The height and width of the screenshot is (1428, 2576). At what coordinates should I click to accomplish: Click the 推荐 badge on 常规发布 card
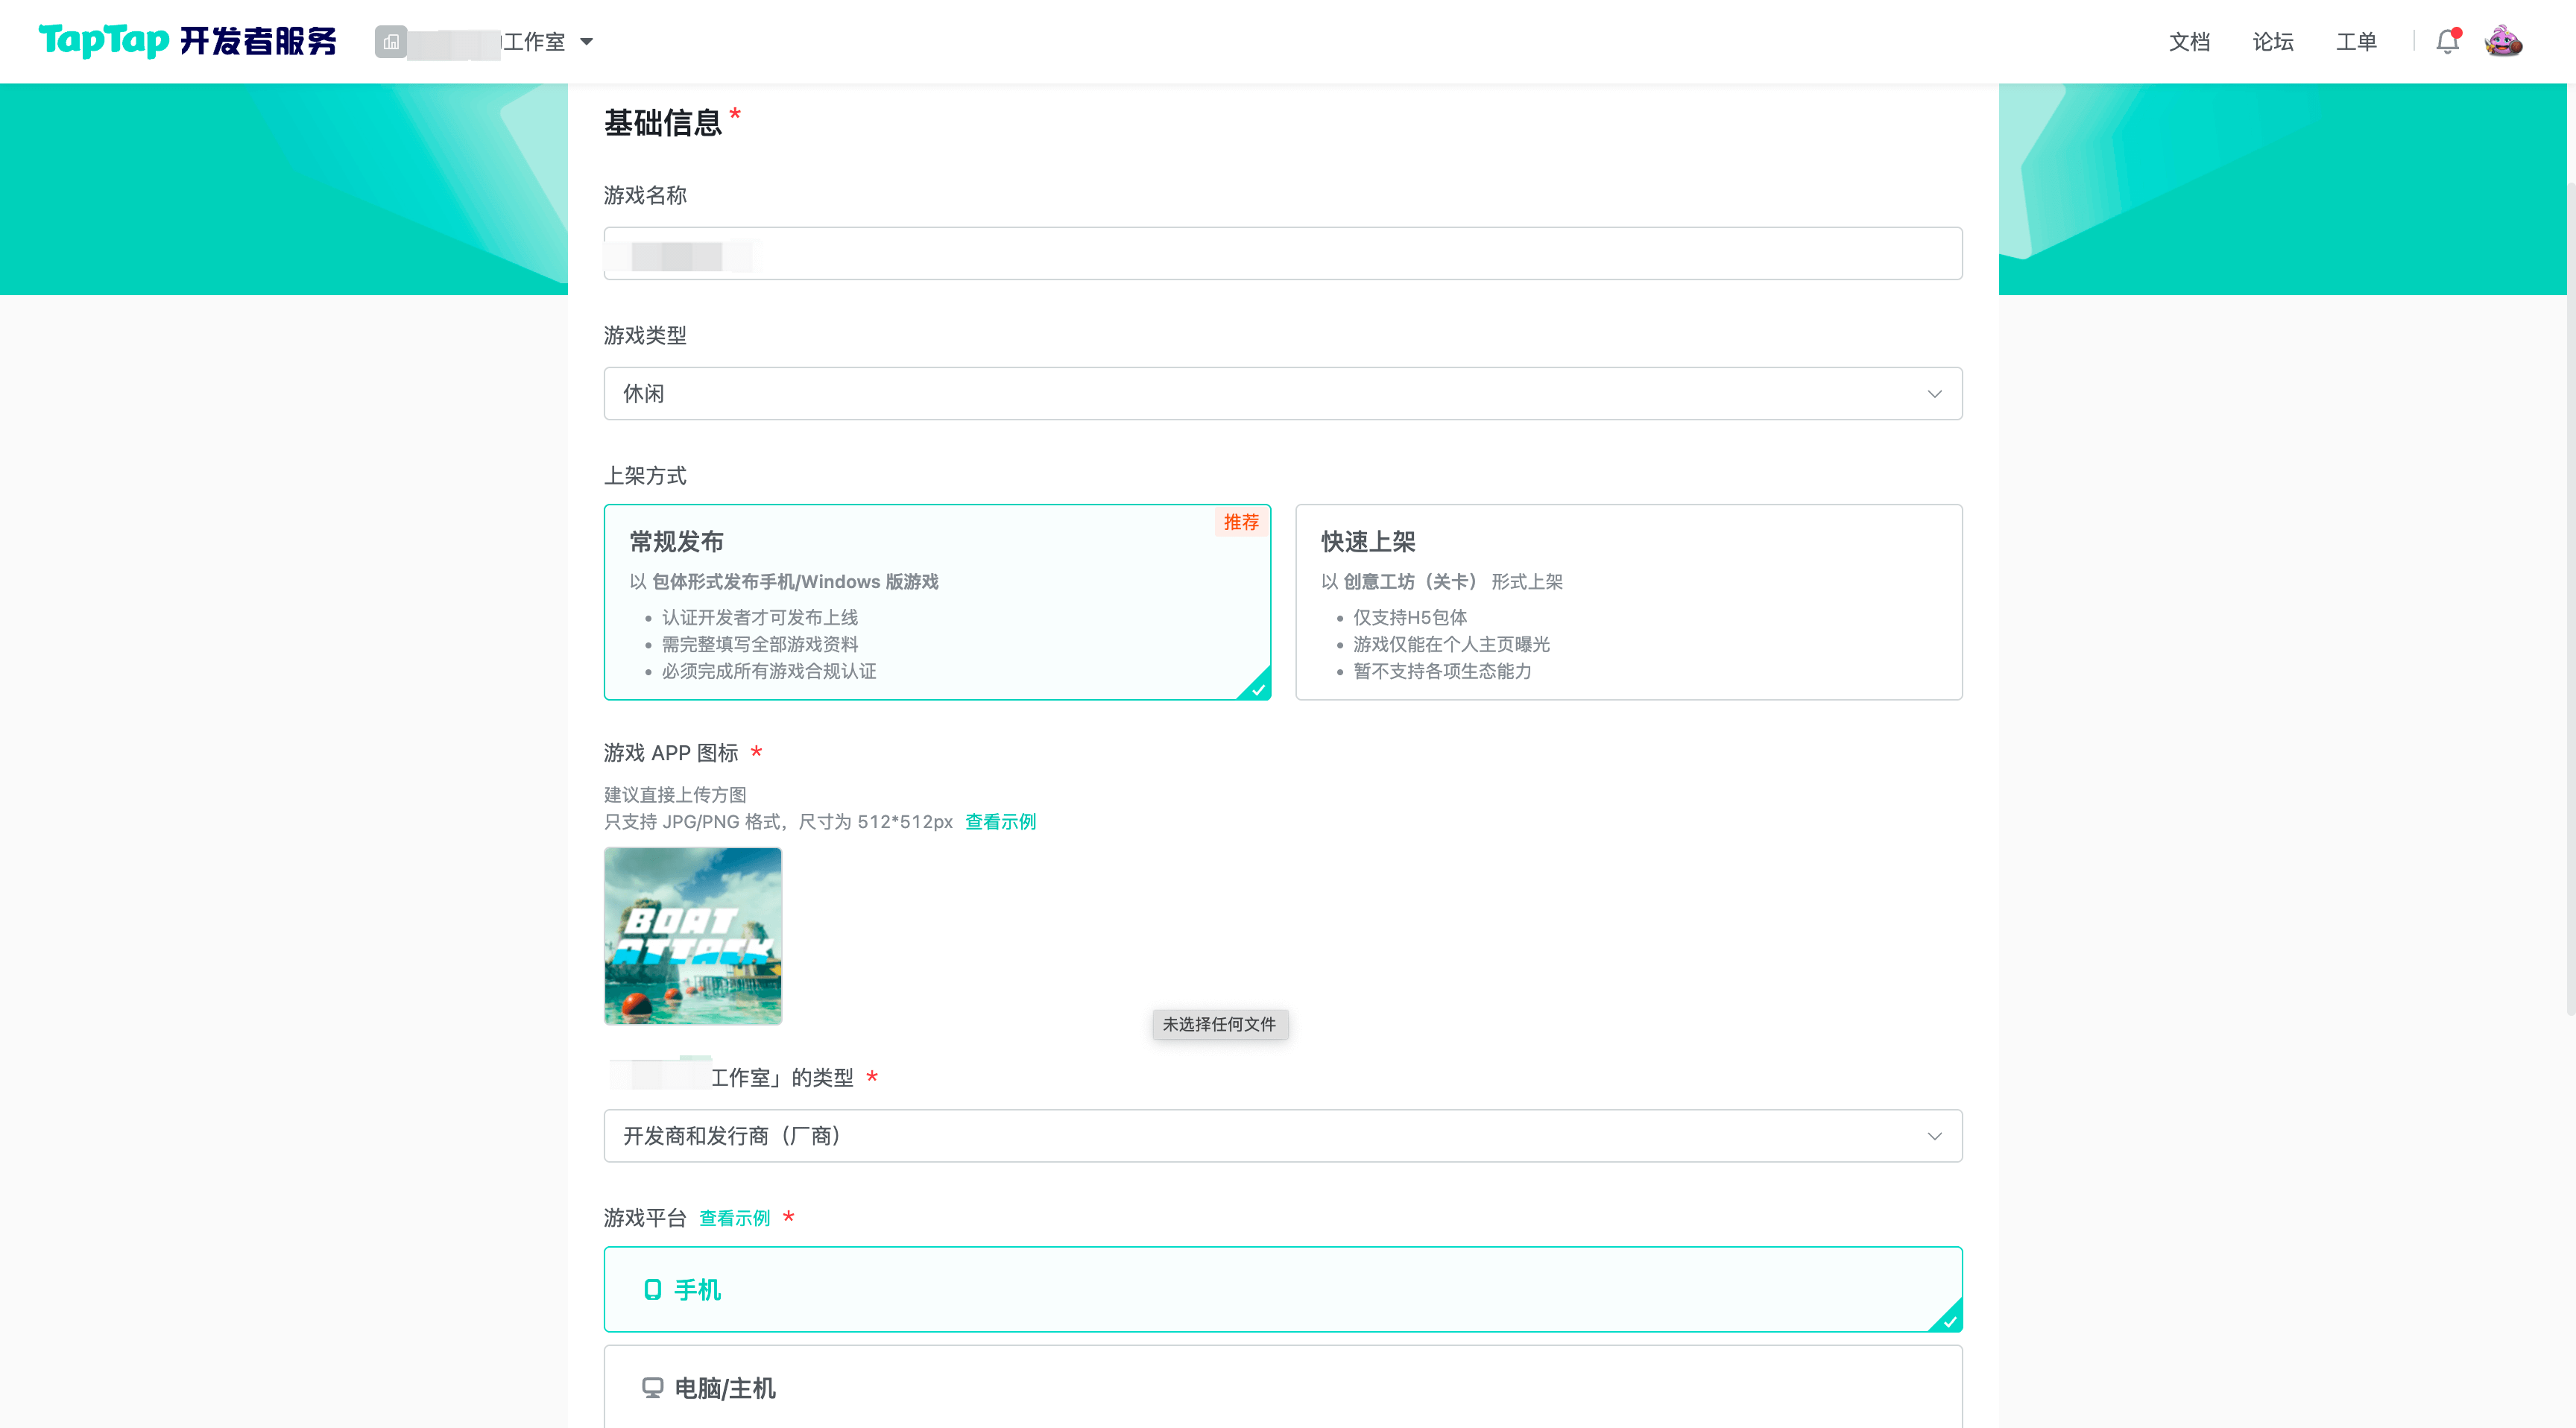coord(1241,522)
